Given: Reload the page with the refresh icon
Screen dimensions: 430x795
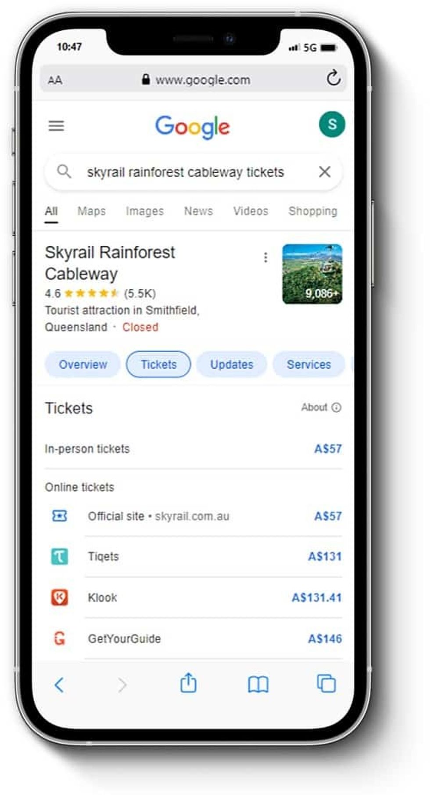Looking at the screenshot, I should tap(333, 78).
